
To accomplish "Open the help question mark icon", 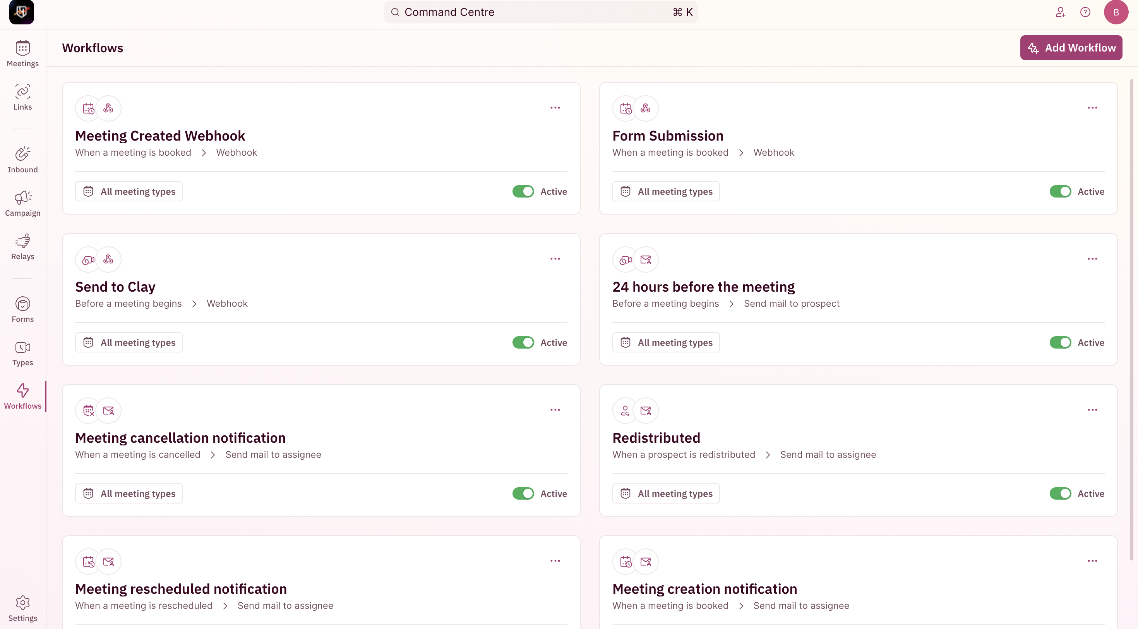I will click(x=1085, y=12).
